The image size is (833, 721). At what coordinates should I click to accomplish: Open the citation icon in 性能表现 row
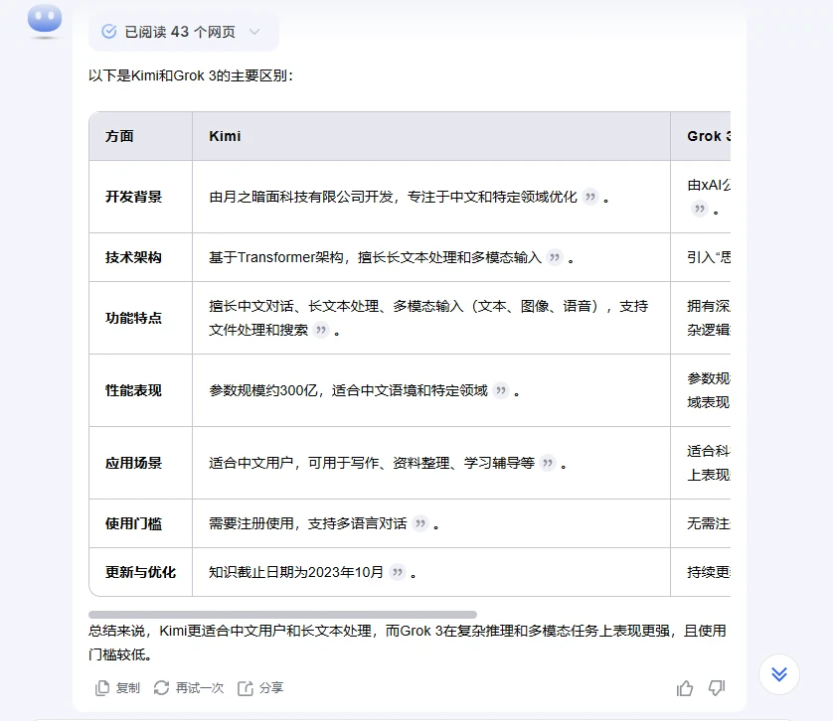tap(501, 390)
